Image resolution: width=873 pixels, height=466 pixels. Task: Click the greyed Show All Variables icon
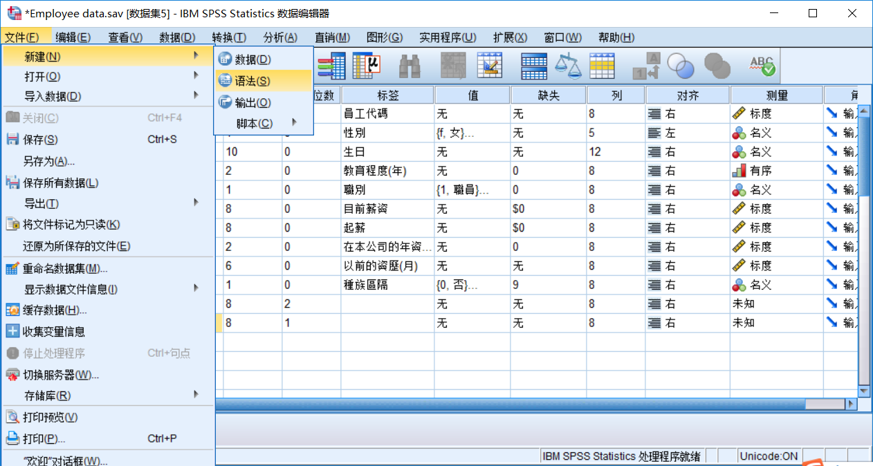pos(717,66)
